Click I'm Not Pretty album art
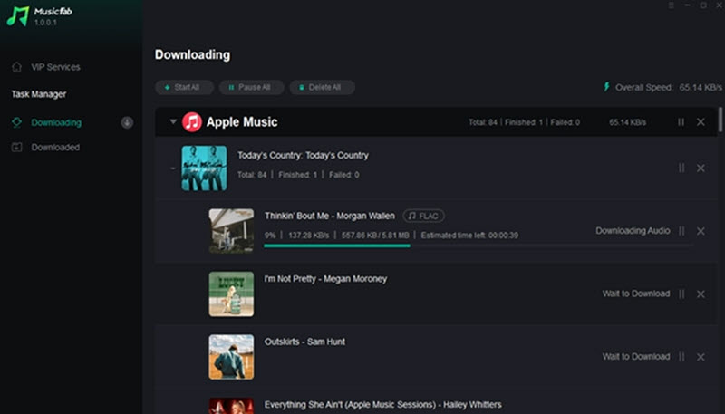725x414 pixels. (x=231, y=294)
